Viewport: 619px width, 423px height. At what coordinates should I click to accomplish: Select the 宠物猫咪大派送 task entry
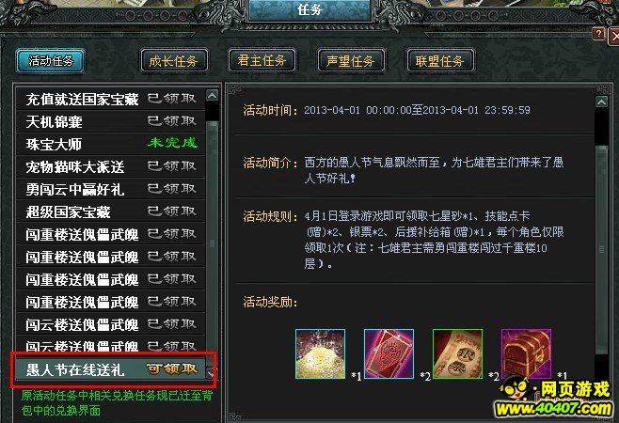click(111, 166)
